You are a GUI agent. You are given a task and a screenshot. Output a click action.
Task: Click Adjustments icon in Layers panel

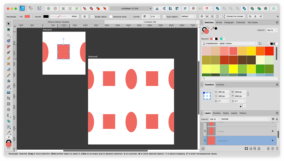pyautogui.click(x=251, y=148)
